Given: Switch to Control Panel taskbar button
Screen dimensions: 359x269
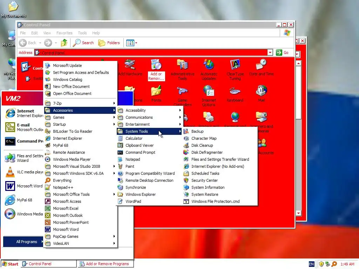Looking at the screenshot, I should [48, 264].
